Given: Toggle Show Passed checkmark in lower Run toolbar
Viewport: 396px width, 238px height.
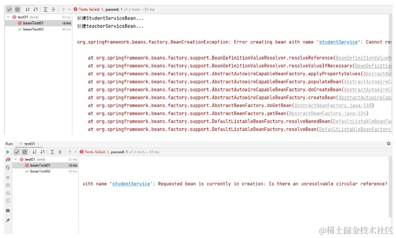Looking at the screenshot, I should pyautogui.click(x=17, y=152).
